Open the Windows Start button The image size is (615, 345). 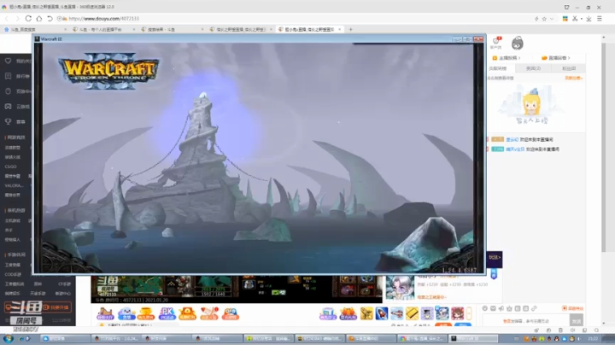[x=9, y=339]
